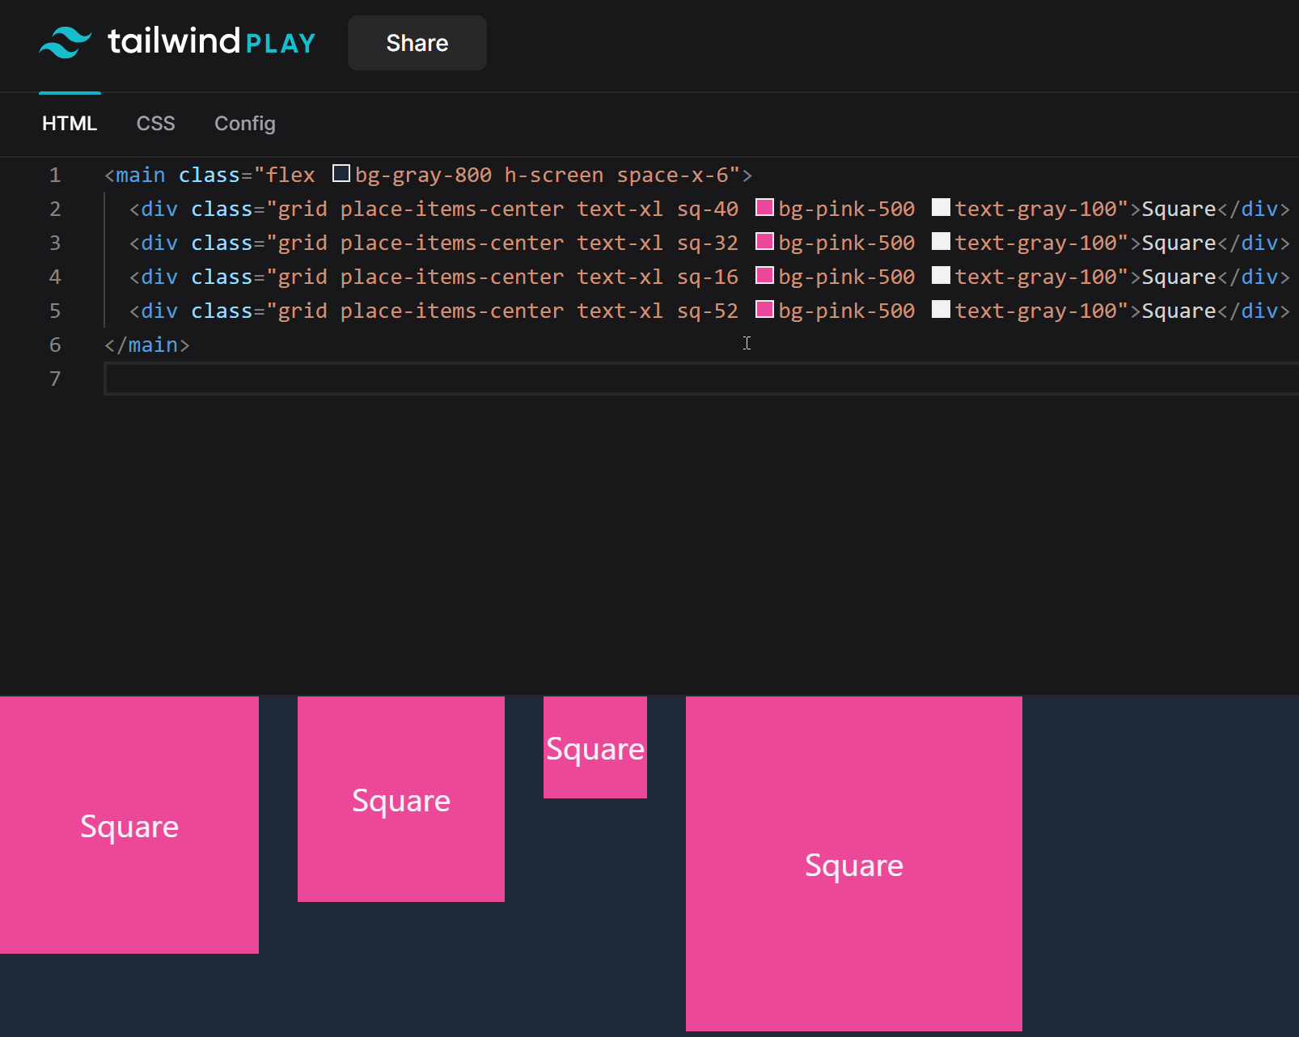Click the empty line 7 in the editor
Screen dimensions: 1299x1037
(324, 379)
